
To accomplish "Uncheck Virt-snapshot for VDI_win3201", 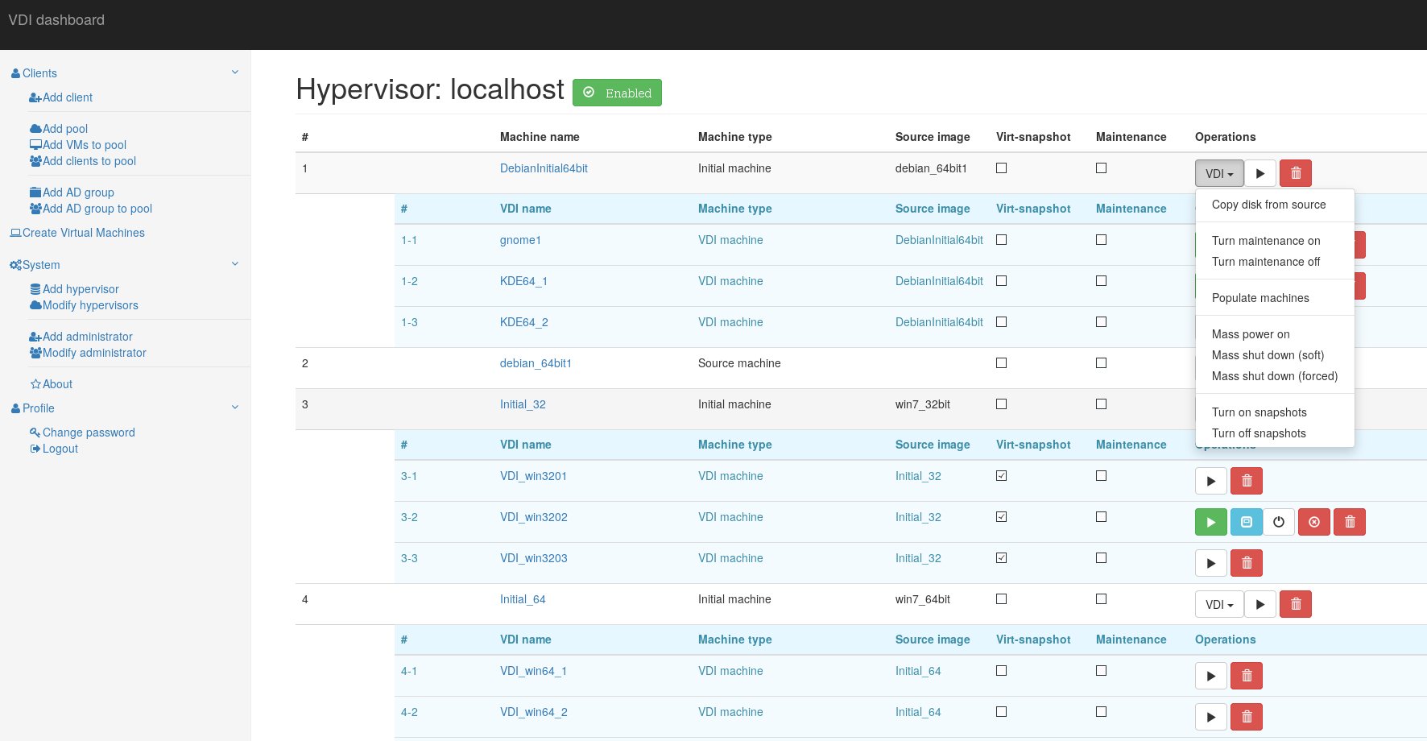I will (x=1001, y=476).
